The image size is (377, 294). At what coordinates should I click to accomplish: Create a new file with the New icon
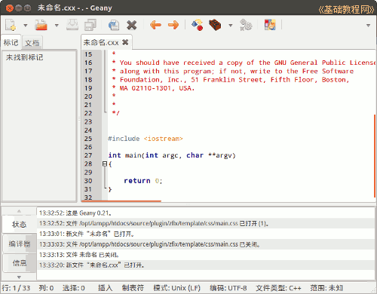11,25
